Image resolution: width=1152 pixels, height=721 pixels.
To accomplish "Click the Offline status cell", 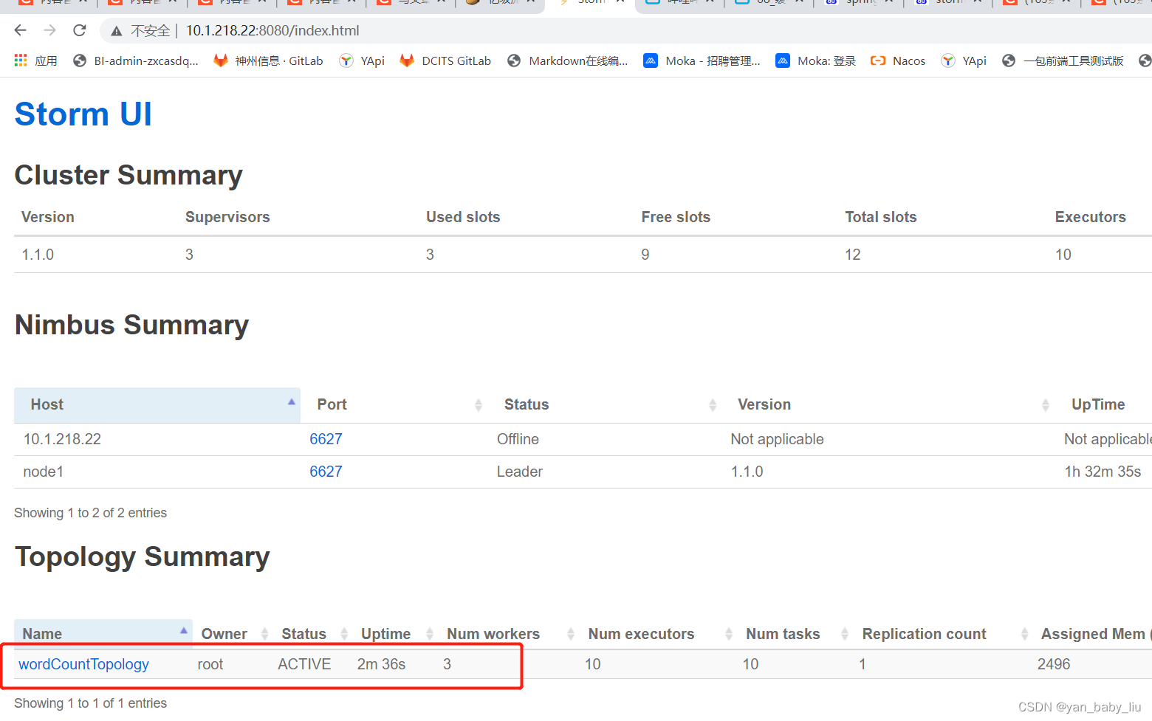I will (518, 439).
